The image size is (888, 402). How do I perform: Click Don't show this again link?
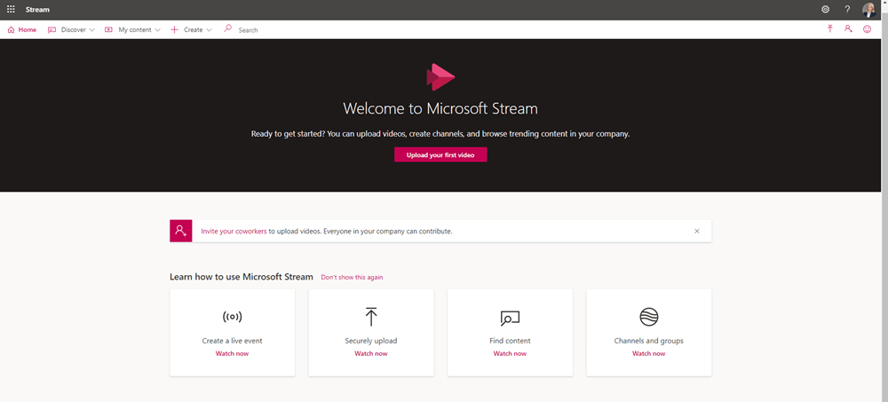click(x=352, y=277)
